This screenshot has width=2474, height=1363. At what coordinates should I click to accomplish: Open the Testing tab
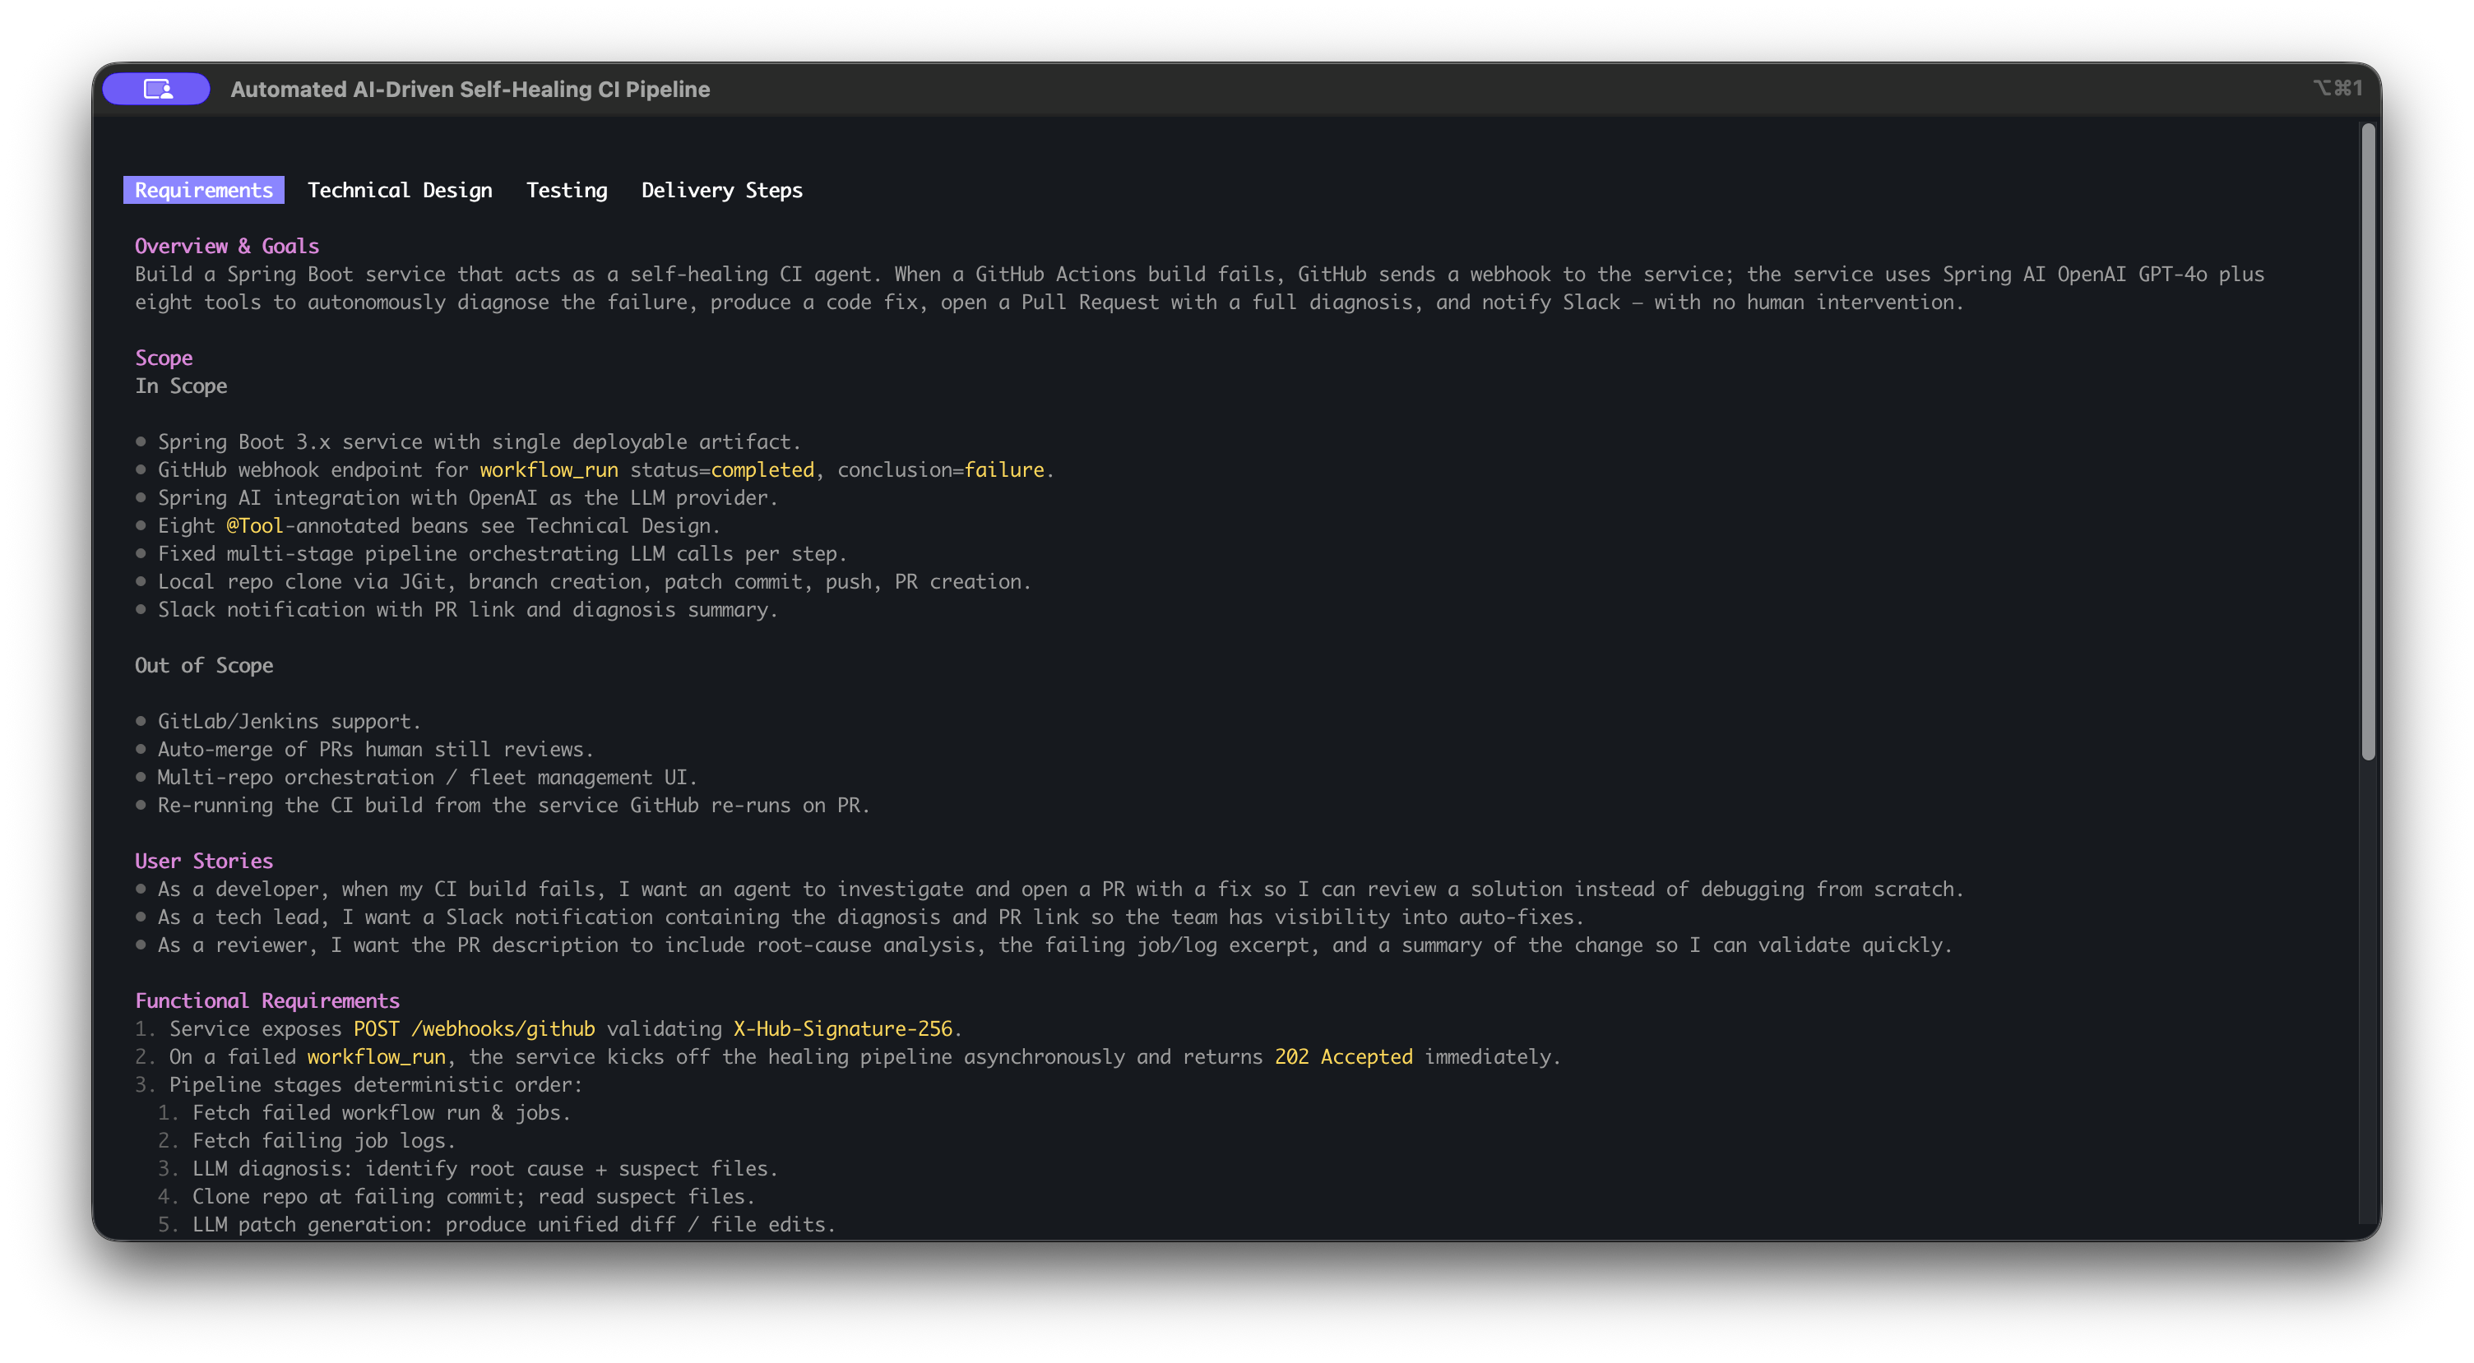[x=567, y=190]
